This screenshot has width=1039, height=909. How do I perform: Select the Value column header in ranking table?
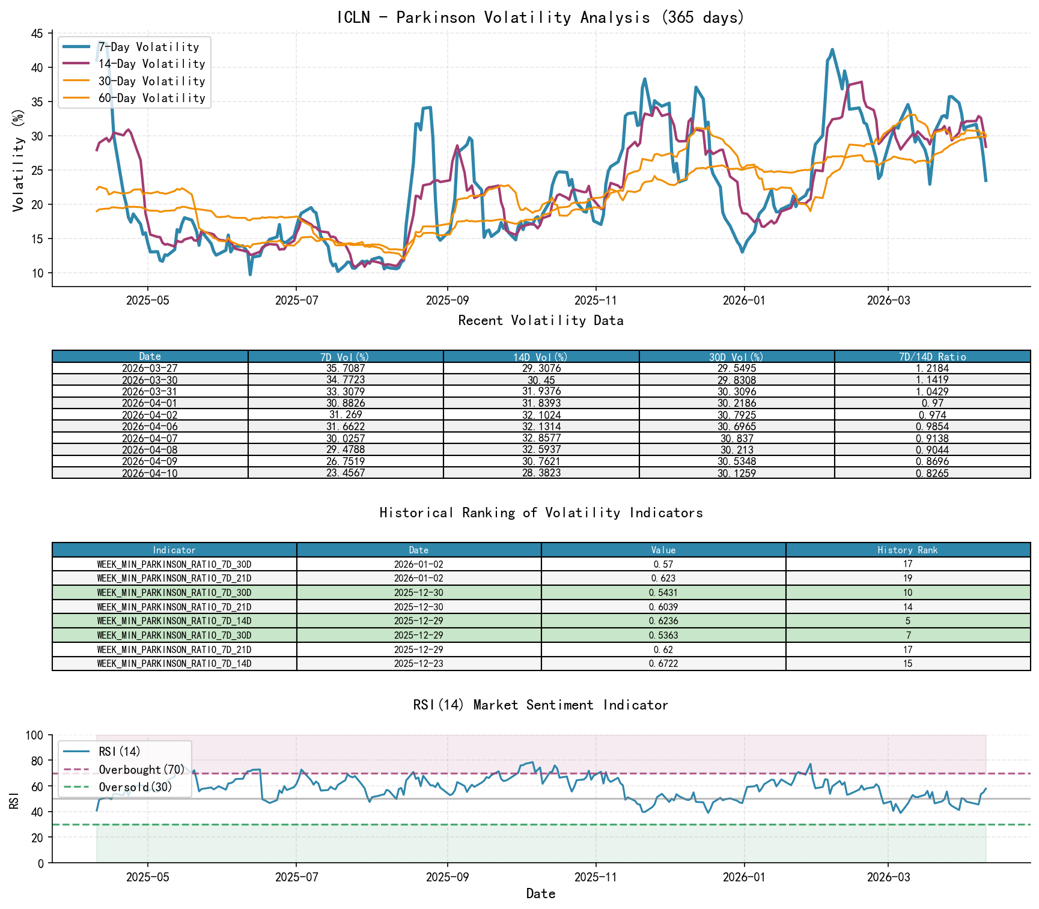663,550
